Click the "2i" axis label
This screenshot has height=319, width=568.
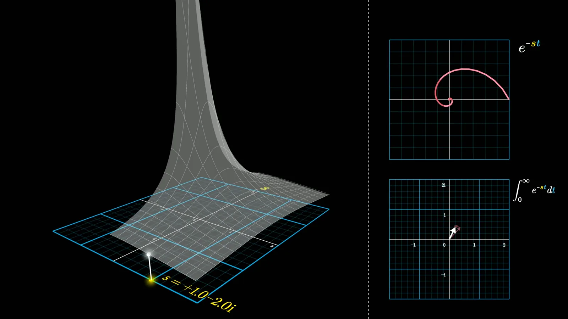click(x=443, y=185)
